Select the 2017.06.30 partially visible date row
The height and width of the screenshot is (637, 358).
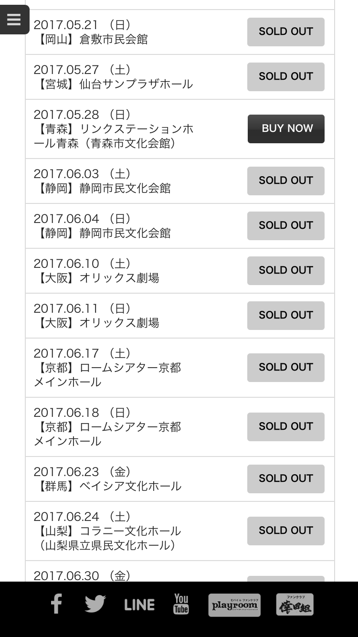point(180,572)
